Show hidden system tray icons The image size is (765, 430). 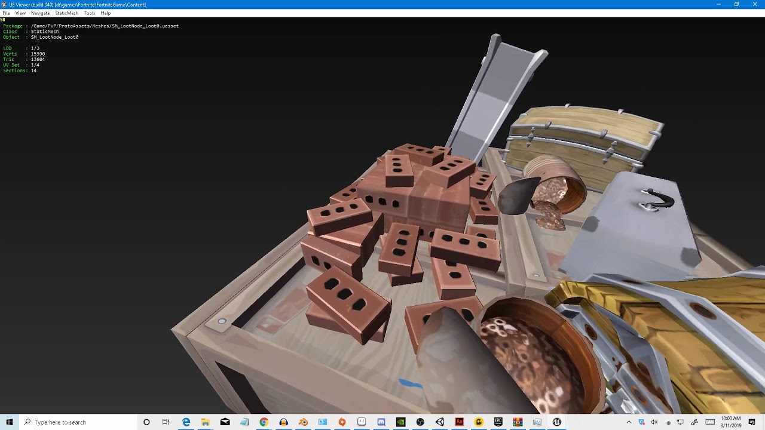tap(629, 422)
